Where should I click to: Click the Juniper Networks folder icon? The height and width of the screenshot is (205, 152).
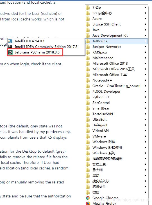click(88, 47)
